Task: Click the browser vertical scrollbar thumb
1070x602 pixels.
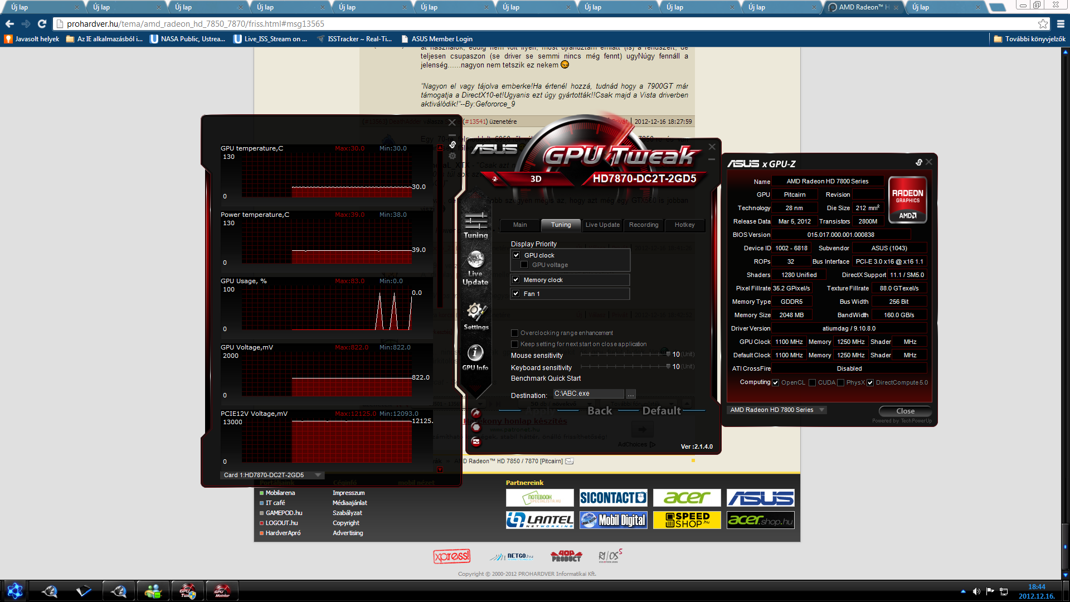Action: click(1066, 547)
